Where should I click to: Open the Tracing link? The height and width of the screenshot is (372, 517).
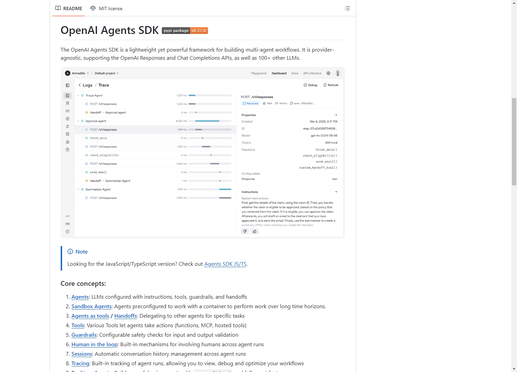click(x=80, y=364)
